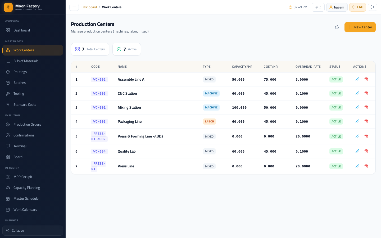Delete the Packaging Line work center
381x238 pixels.
tap(366, 121)
